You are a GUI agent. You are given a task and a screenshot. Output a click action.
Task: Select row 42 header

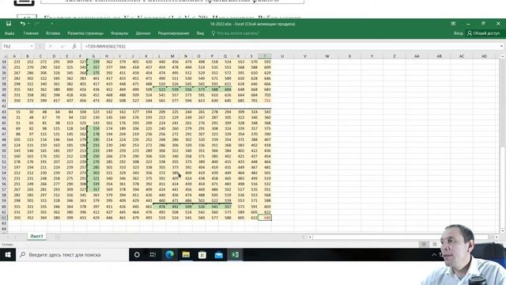click(x=4, y=106)
